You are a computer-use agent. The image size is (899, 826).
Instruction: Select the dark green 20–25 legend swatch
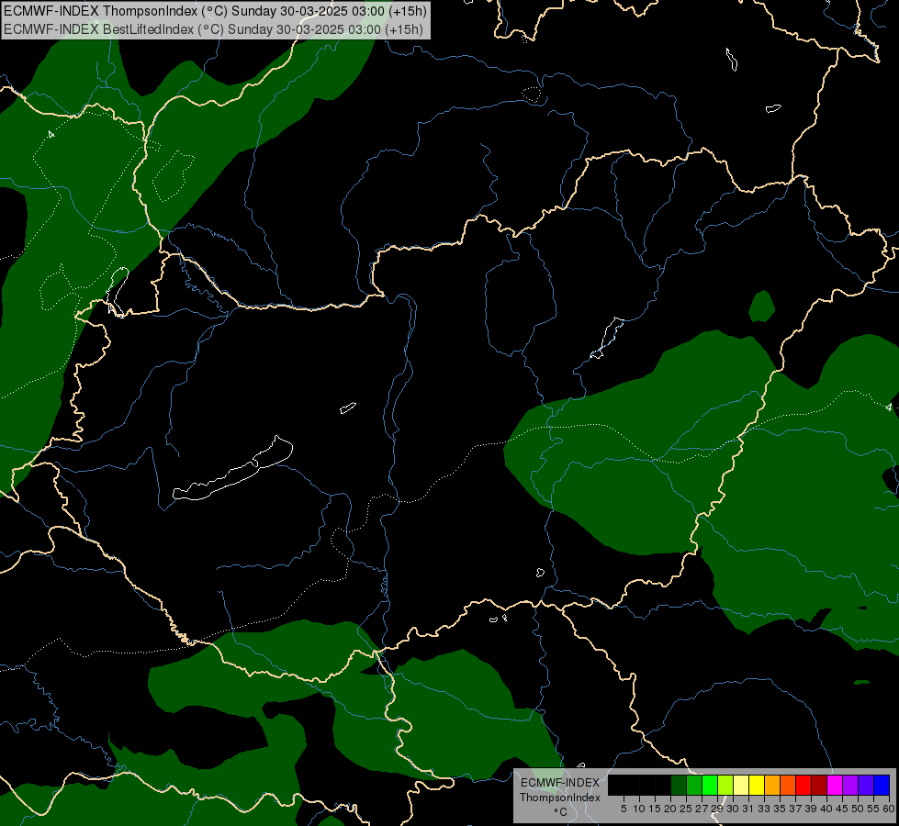point(679,785)
